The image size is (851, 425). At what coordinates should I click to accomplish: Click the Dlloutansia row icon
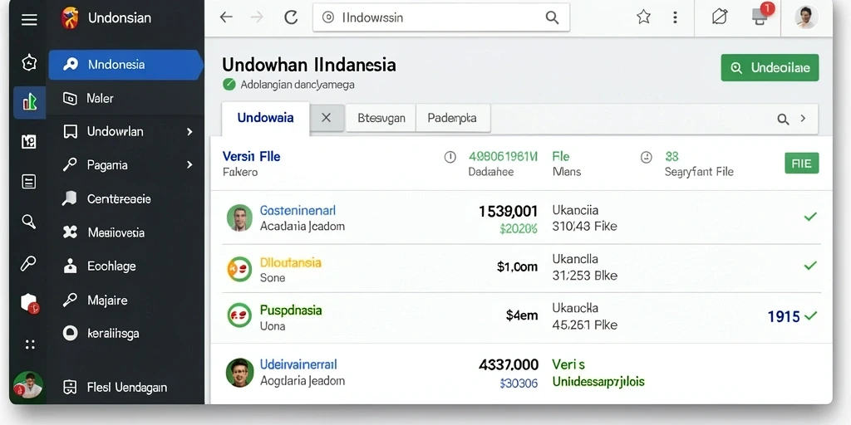point(239,269)
